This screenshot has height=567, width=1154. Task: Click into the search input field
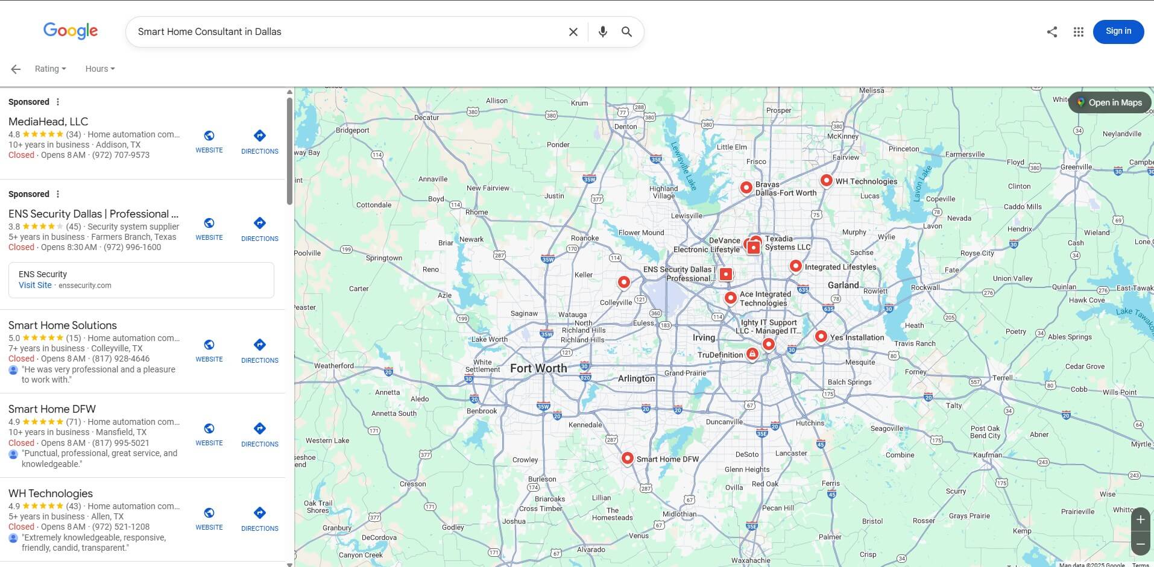(x=344, y=32)
